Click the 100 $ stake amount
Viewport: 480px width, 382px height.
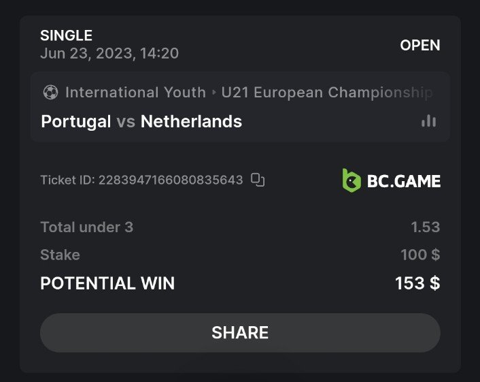420,255
